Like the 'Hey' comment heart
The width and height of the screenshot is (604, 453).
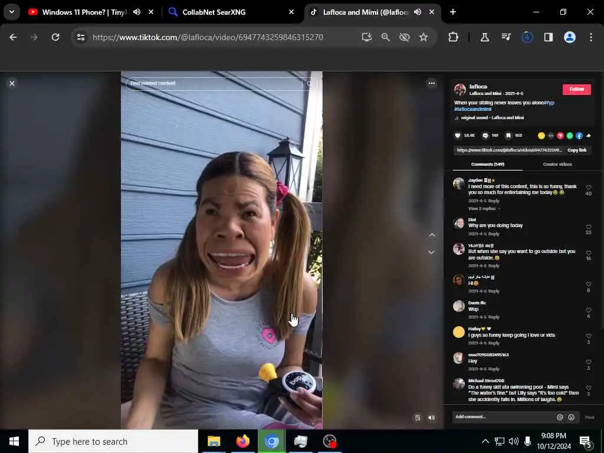click(588, 362)
